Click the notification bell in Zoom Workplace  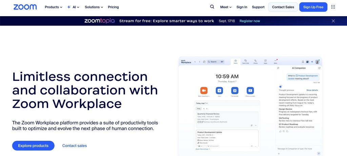click(x=303, y=62)
